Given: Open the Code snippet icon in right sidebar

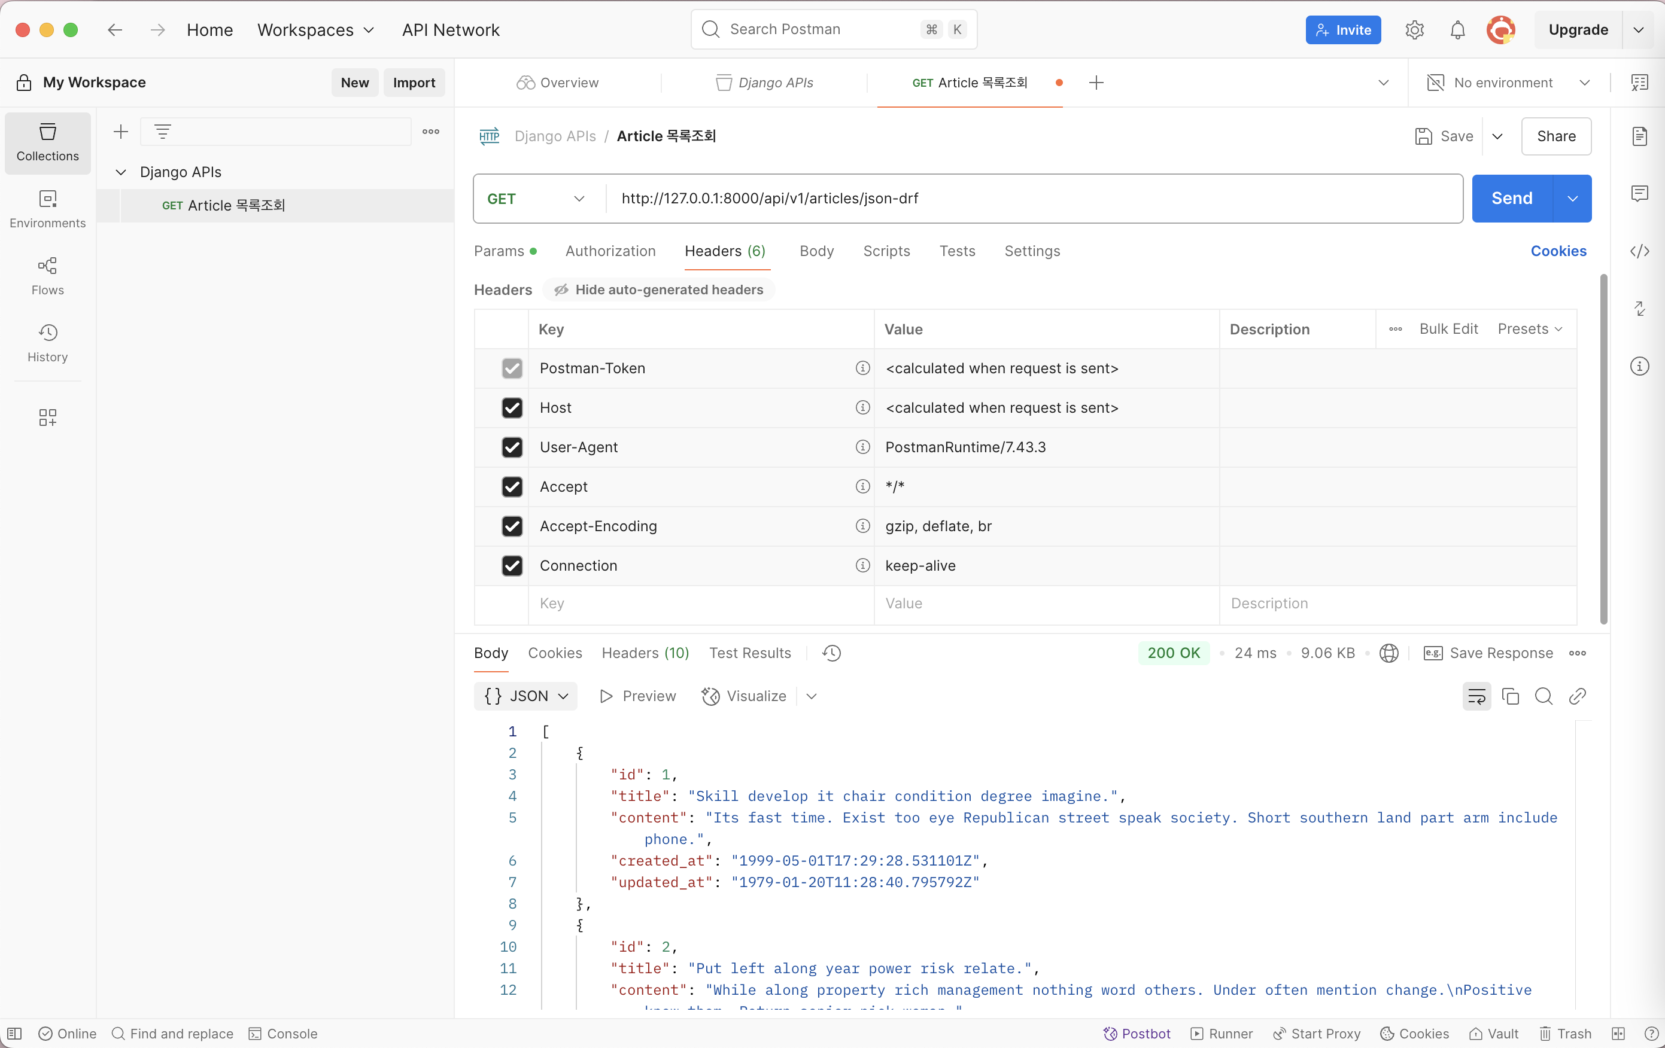Looking at the screenshot, I should pyautogui.click(x=1639, y=251).
